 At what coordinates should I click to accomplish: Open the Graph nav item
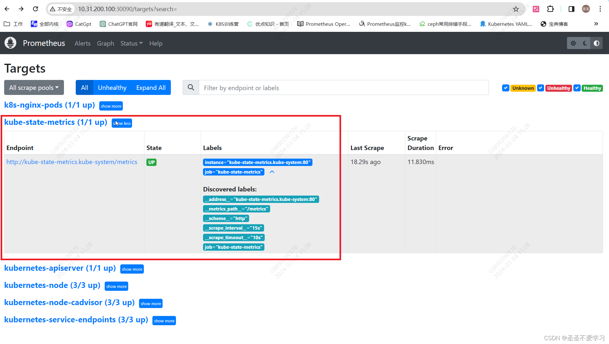point(105,43)
